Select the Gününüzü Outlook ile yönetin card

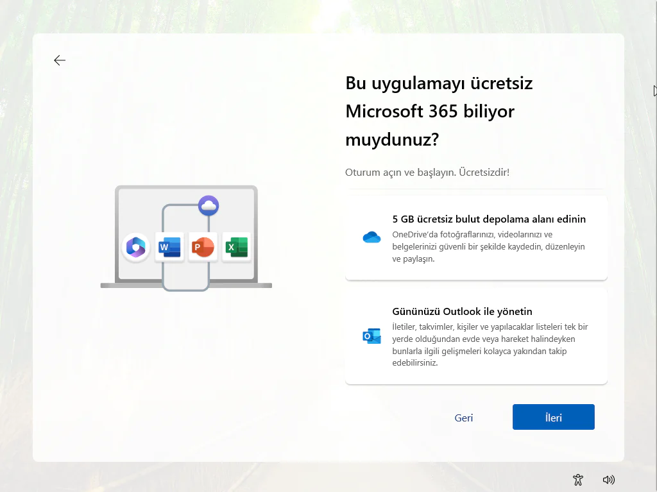click(476, 336)
